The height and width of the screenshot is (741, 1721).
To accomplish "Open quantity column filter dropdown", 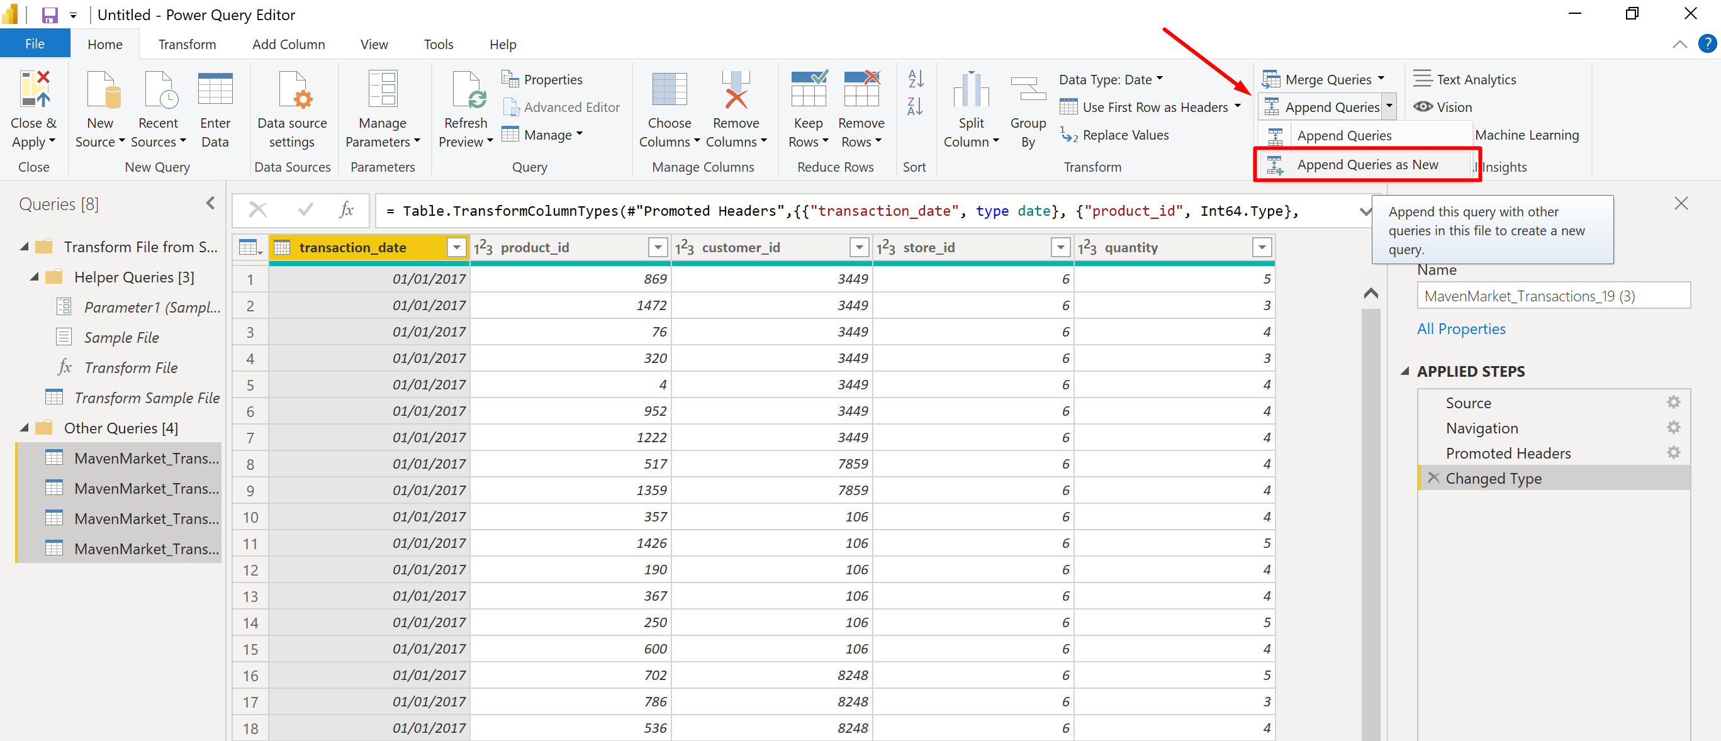I will (1262, 248).
